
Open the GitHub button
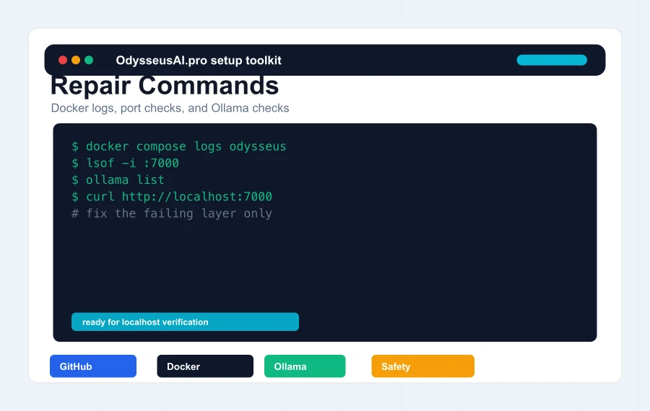[x=93, y=366]
